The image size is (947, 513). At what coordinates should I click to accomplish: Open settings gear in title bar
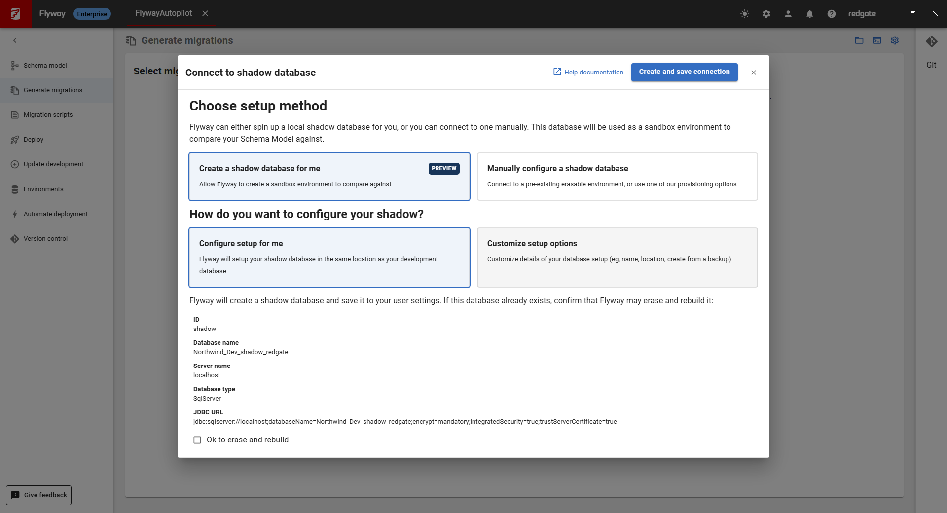(x=766, y=14)
